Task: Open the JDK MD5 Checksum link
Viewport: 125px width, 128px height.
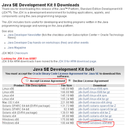Action: pos(21,53)
